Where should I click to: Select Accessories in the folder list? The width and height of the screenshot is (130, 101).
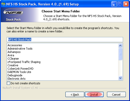coord(15,45)
